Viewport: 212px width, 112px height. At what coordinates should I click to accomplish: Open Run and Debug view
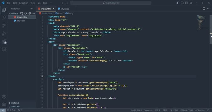[x=4, y=33]
